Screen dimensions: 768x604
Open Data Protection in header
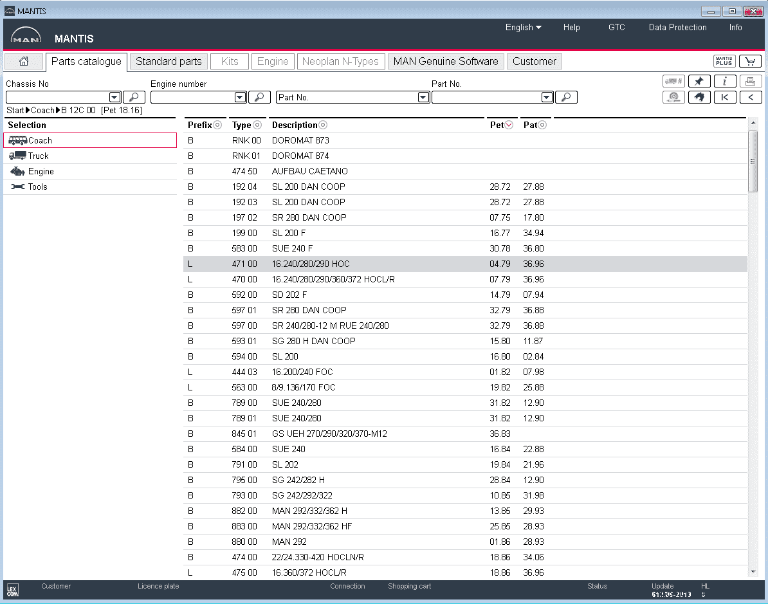click(x=677, y=28)
